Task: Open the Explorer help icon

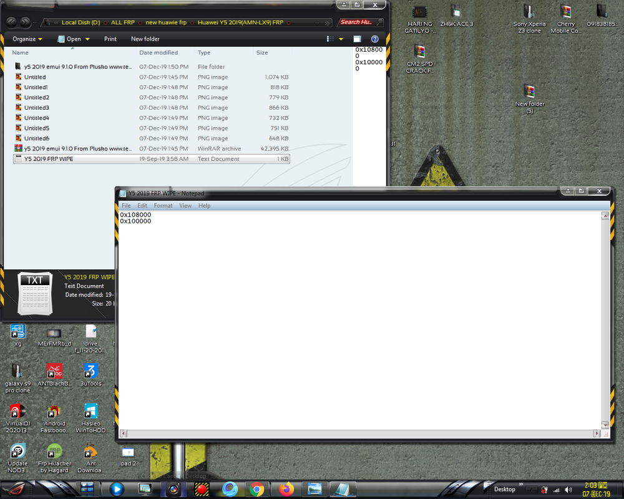Action: (374, 39)
